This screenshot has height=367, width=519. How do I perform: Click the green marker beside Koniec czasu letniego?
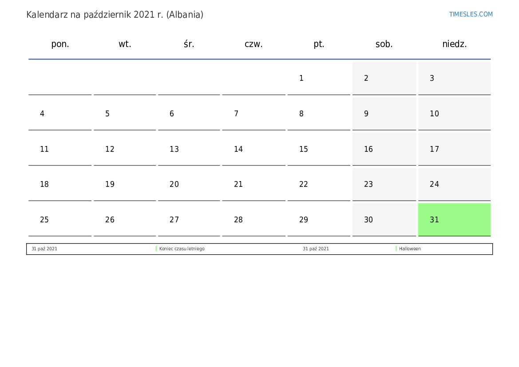pyautogui.click(x=156, y=249)
